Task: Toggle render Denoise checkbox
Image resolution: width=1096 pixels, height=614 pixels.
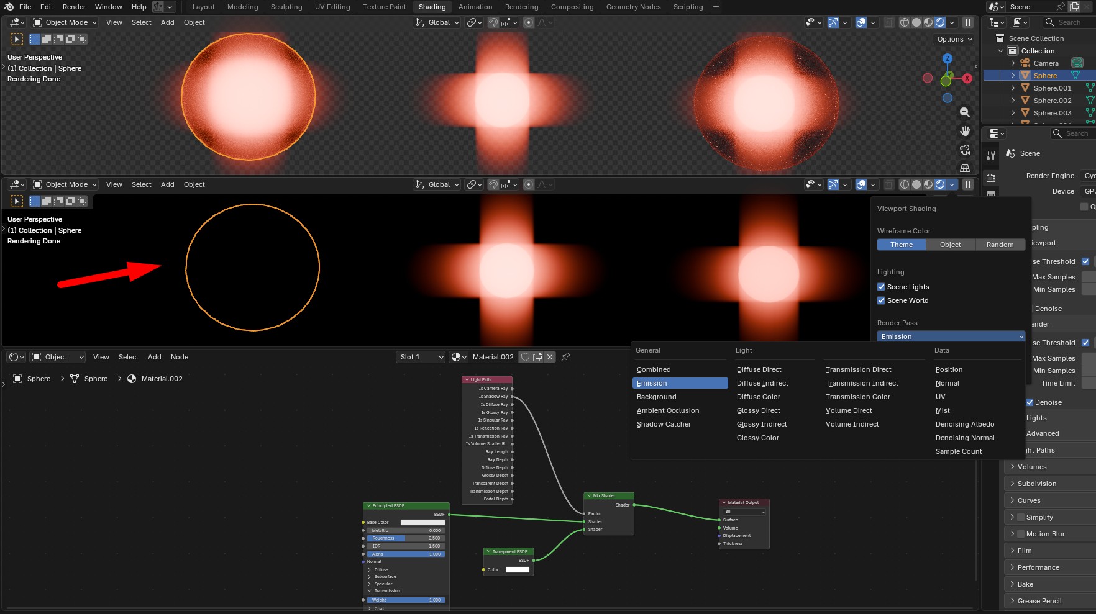Action: click(x=1030, y=402)
